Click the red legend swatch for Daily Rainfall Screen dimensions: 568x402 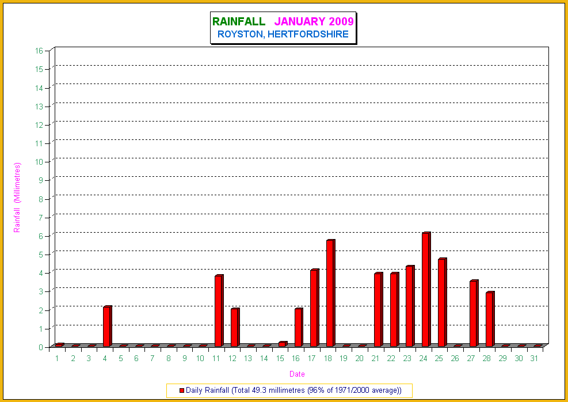[x=182, y=390]
